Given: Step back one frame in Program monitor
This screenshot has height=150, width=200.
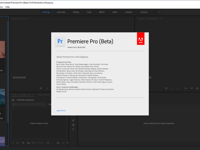Looking at the screenshot, I should point(192,88).
